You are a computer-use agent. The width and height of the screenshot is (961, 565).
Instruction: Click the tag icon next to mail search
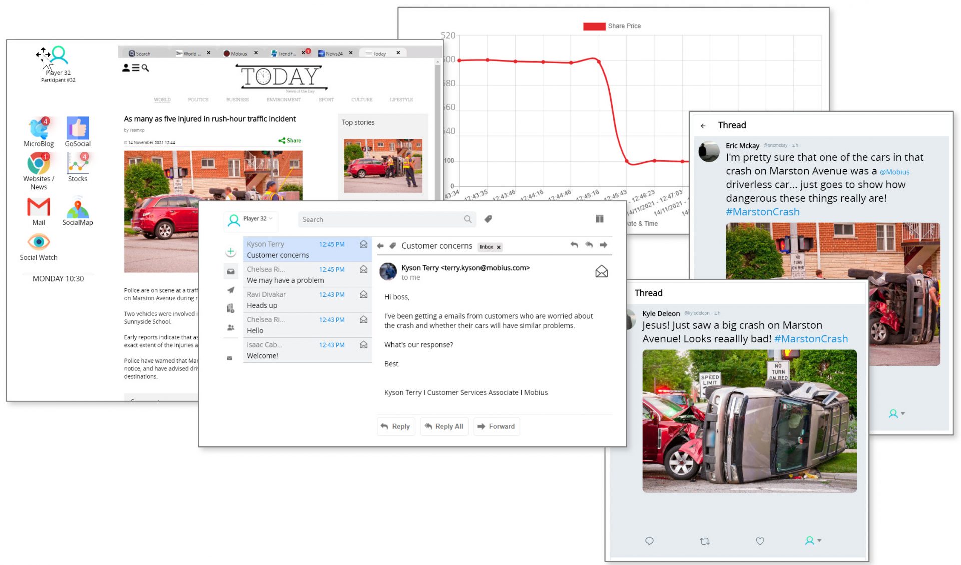click(488, 219)
